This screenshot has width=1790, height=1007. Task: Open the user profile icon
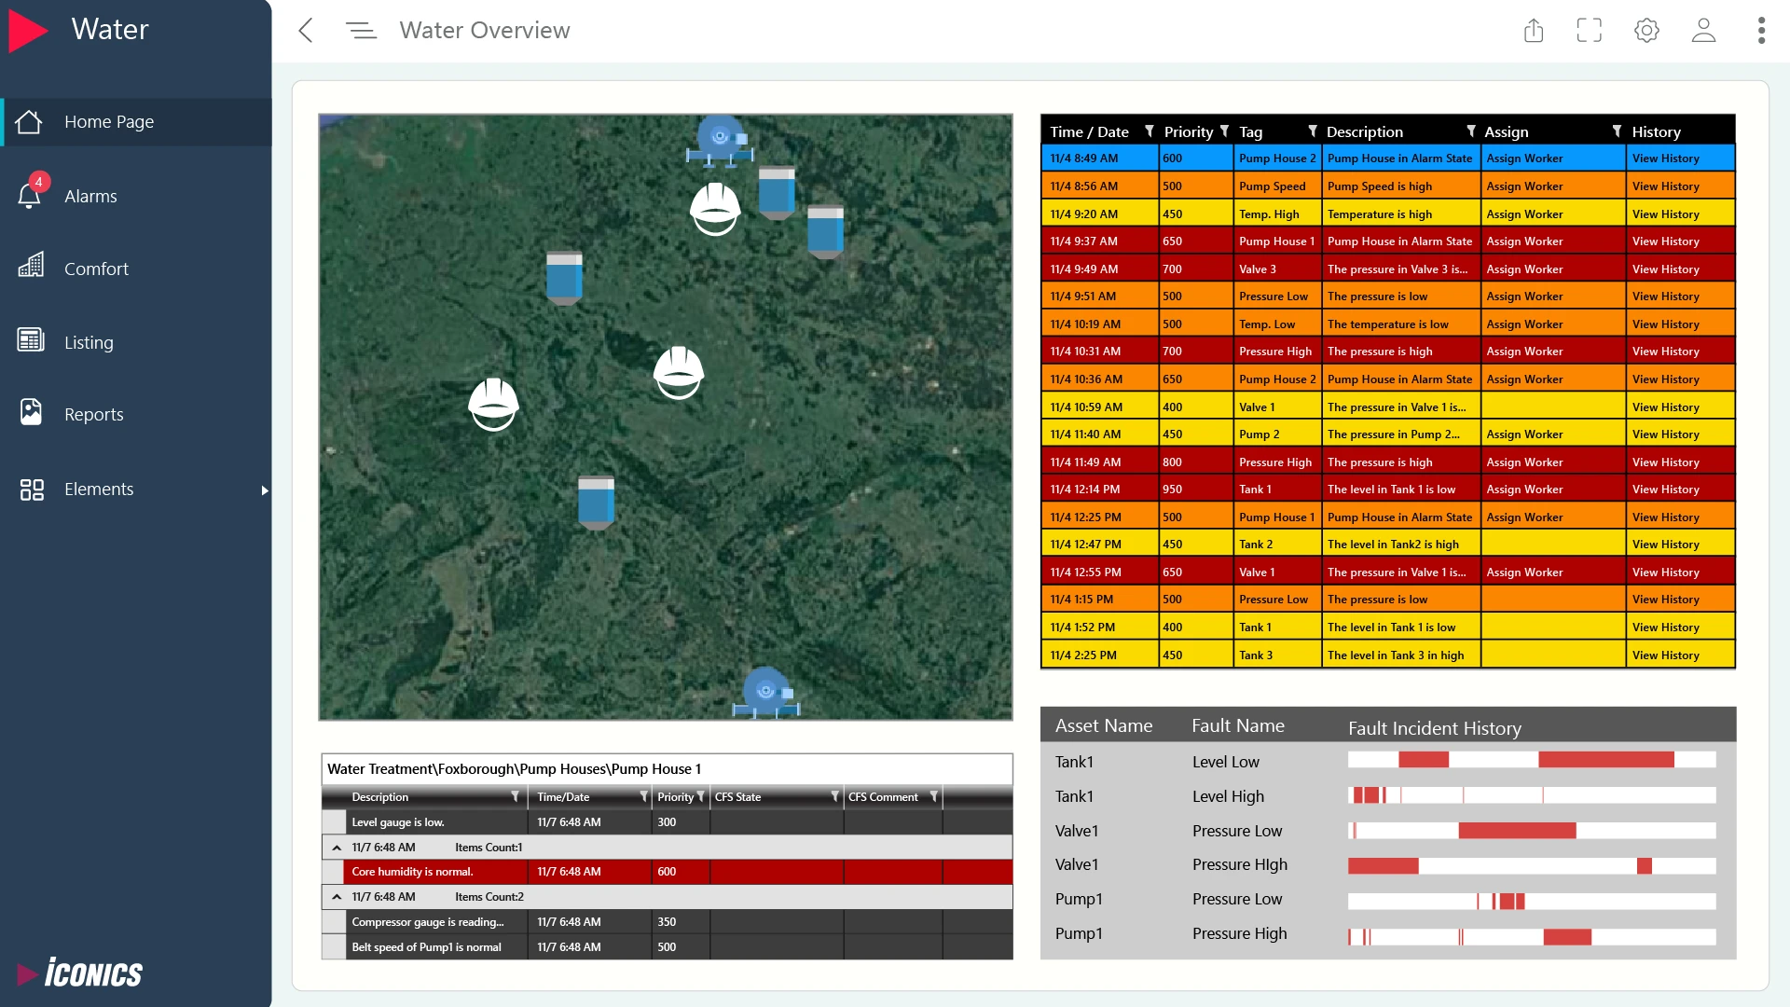click(1703, 31)
